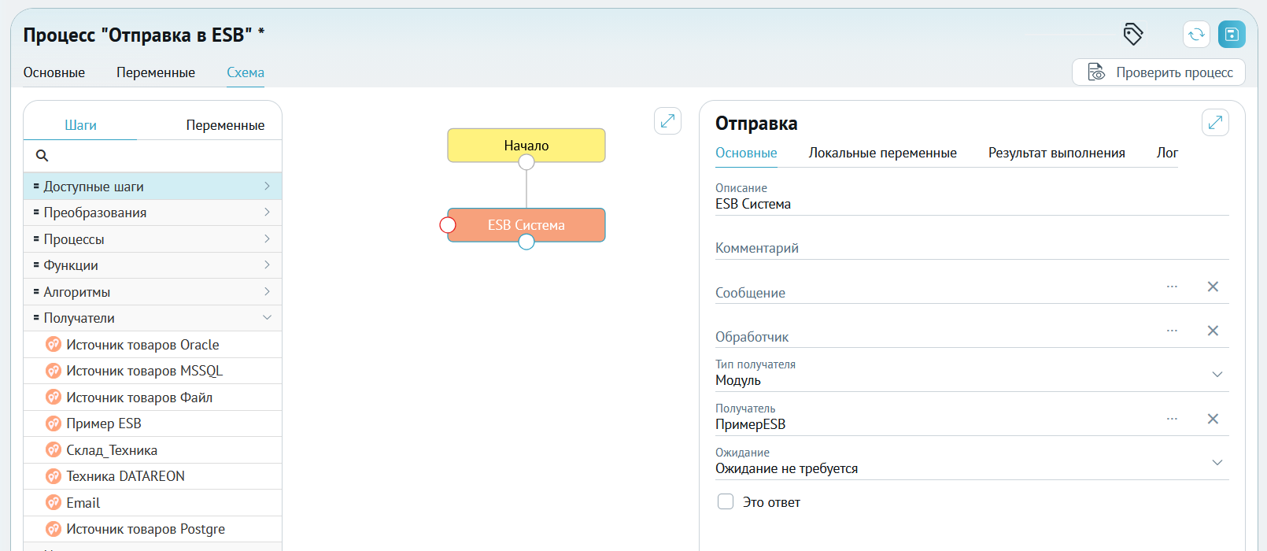Open the ellipsis picker for Обработчик field
The height and width of the screenshot is (551, 1267).
[x=1172, y=331]
